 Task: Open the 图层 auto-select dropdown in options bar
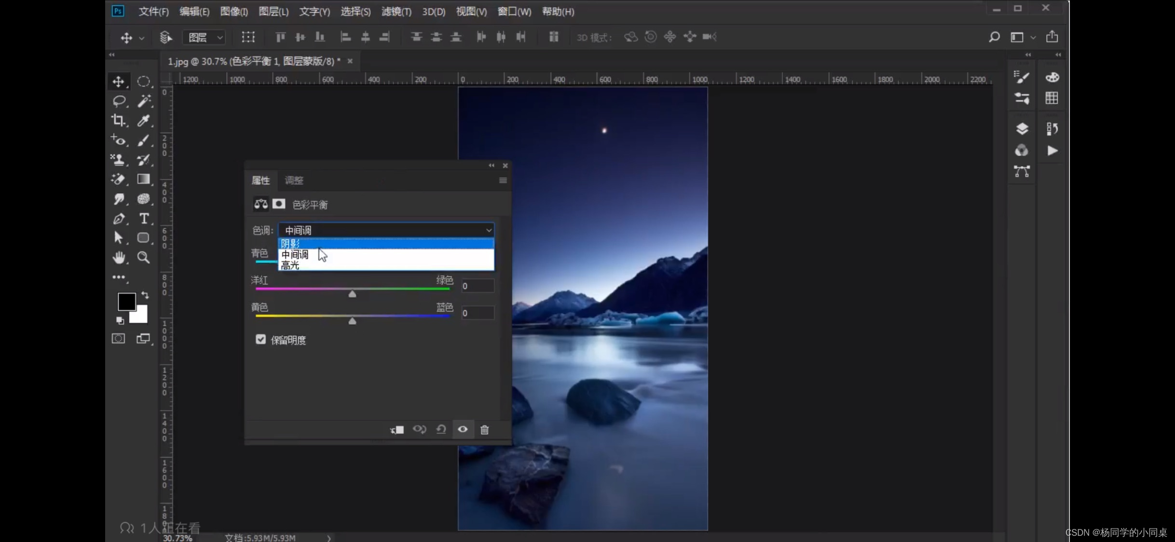click(x=205, y=37)
